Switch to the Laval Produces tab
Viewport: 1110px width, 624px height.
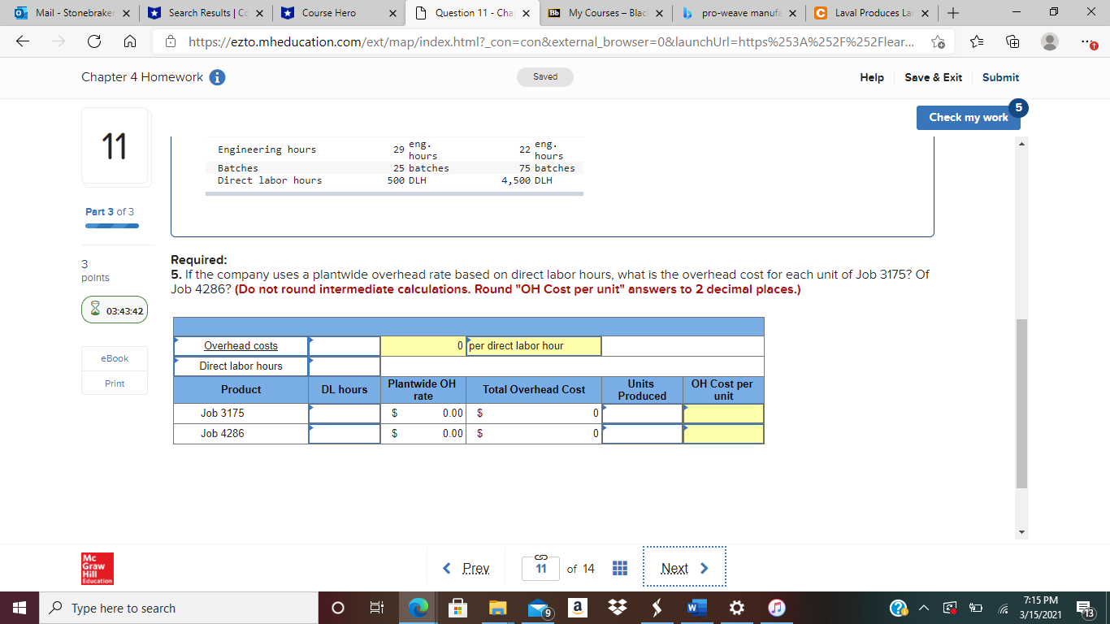870,13
